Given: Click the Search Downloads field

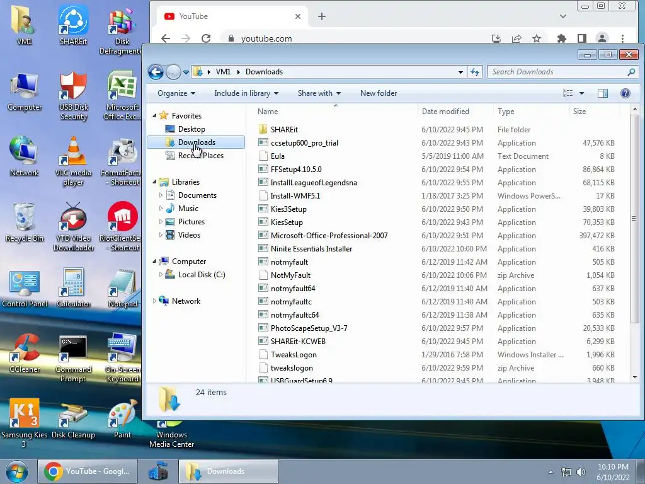Looking at the screenshot, I should point(562,72).
